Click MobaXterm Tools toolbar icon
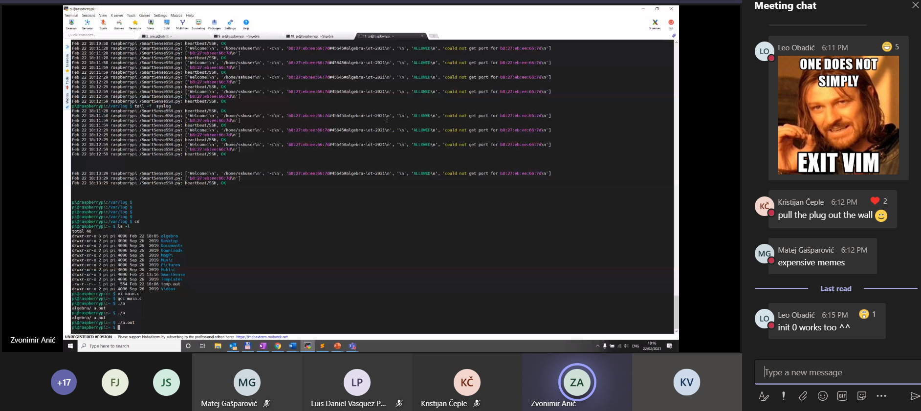The height and width of the screenshot is (411, 921). click(x=103, y=24)
